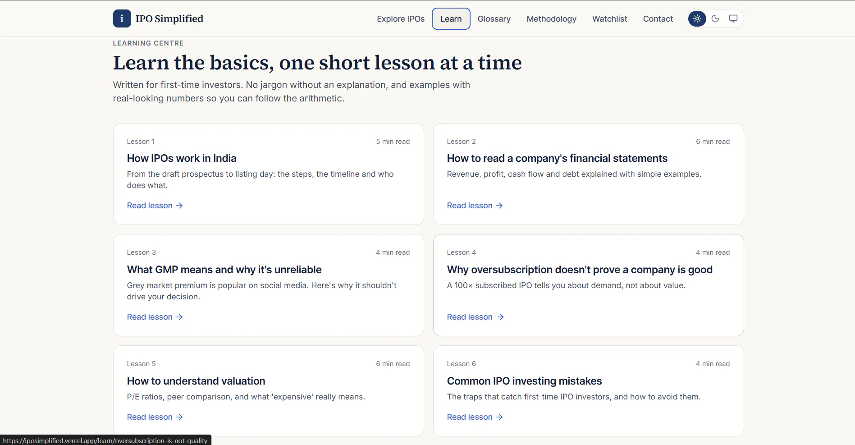Click arrow icon in Lesson 1 card
Screen dimensions: 855x445
[x=179, y=206]
